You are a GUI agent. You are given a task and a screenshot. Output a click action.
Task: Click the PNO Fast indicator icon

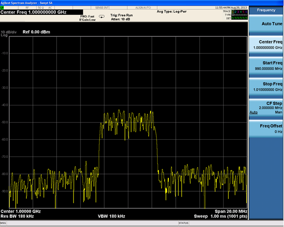pos(102,16)
